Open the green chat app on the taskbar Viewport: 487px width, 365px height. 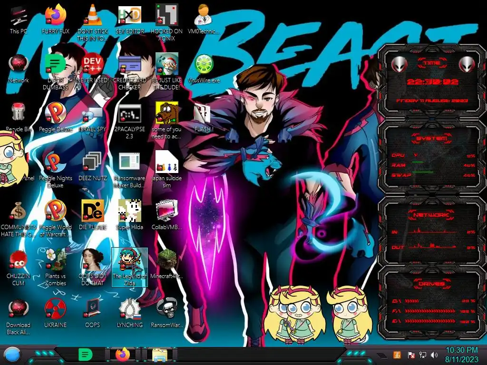coord(85,355)
